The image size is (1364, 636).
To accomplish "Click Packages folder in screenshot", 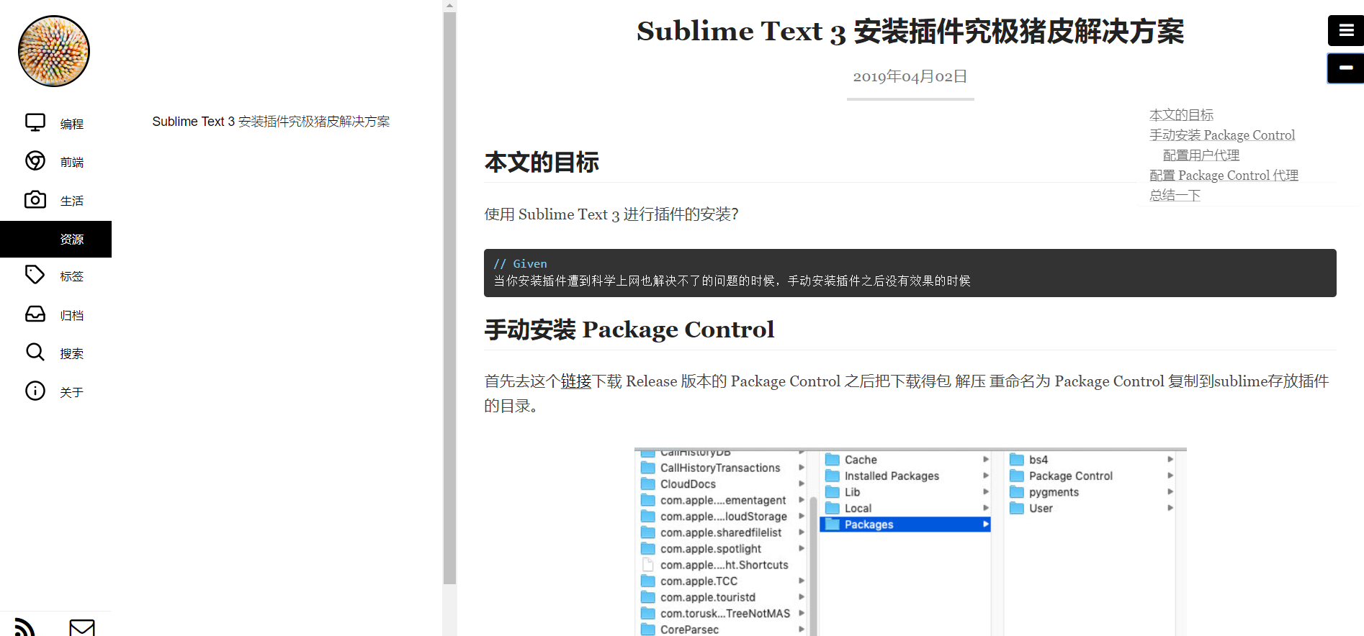I will coord(905,524).
